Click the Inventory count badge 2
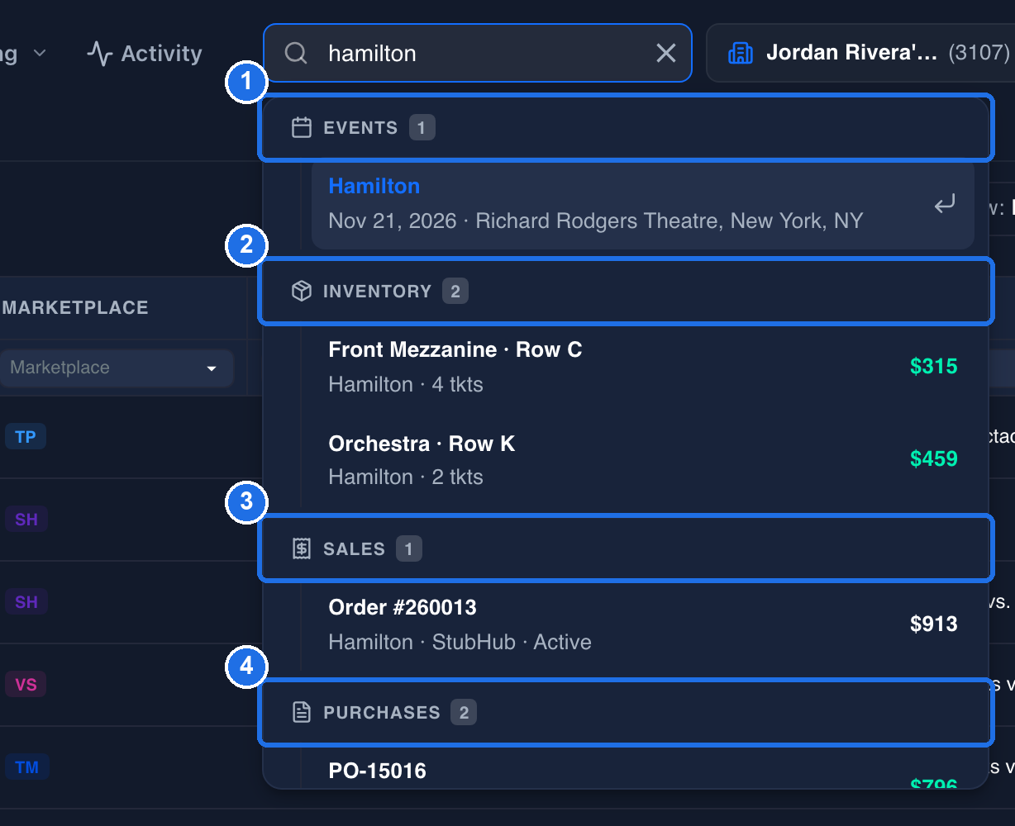This screenshot has width=1015, height=826. 455,291
